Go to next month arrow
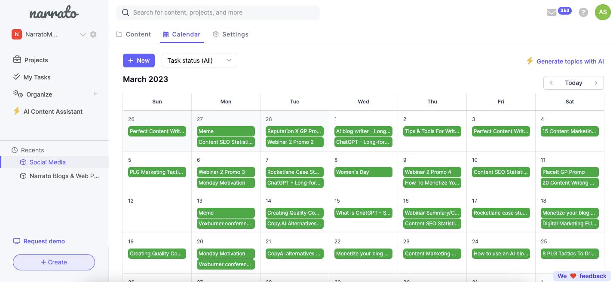This screenshot has width=616, height=282. [596, 83]
